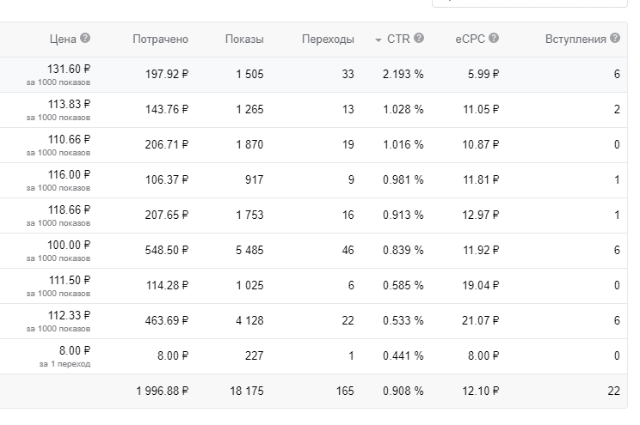
Task: Toggle the CTR sort arrow
Action: tap(378, 40)
